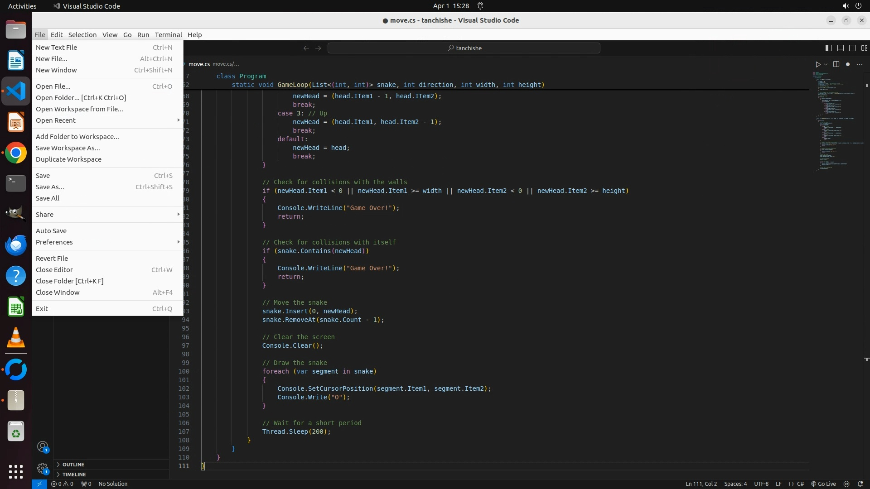Open the Accounts icon in activity bar
The width and height of the screenshot is (870, 489).
click(43, 447)
